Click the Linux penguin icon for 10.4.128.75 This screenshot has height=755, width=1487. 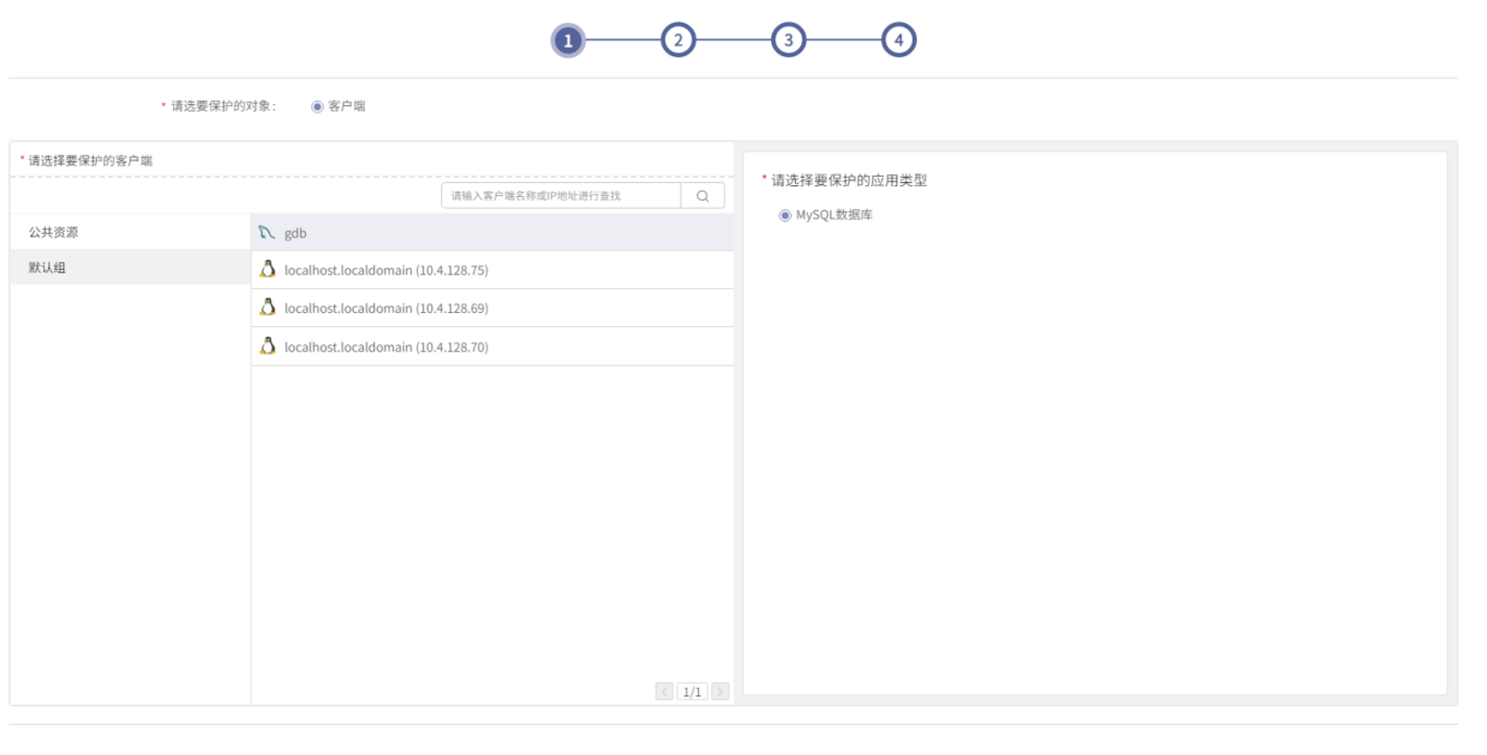click(x=267, y=269)
